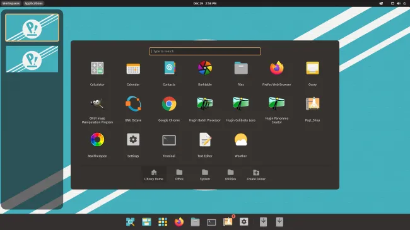Launch Darktable from the app library

[x=205, y=68]
